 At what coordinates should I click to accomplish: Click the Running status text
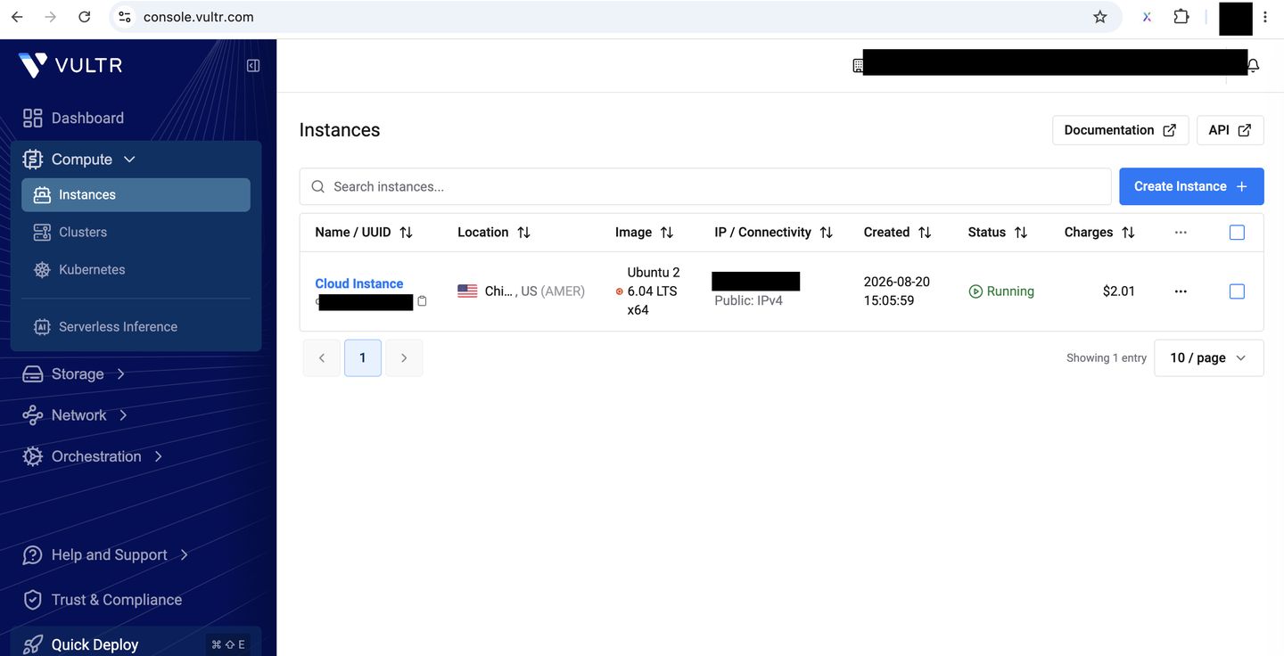(1010, 291)
